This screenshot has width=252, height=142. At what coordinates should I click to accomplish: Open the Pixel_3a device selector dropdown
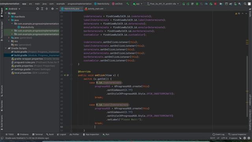click(x=163, y=4)
